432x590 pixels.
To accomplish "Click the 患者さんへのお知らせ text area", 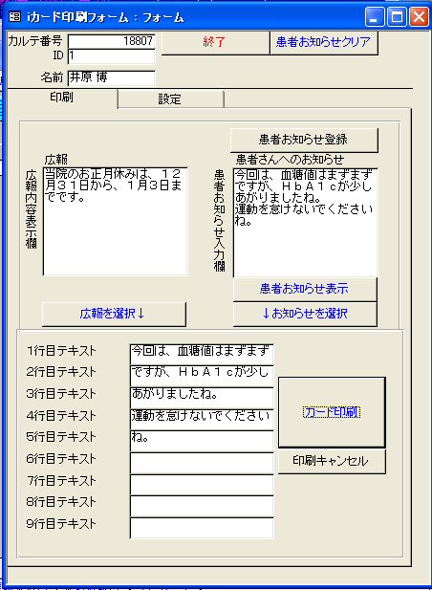I will [305, 223].
